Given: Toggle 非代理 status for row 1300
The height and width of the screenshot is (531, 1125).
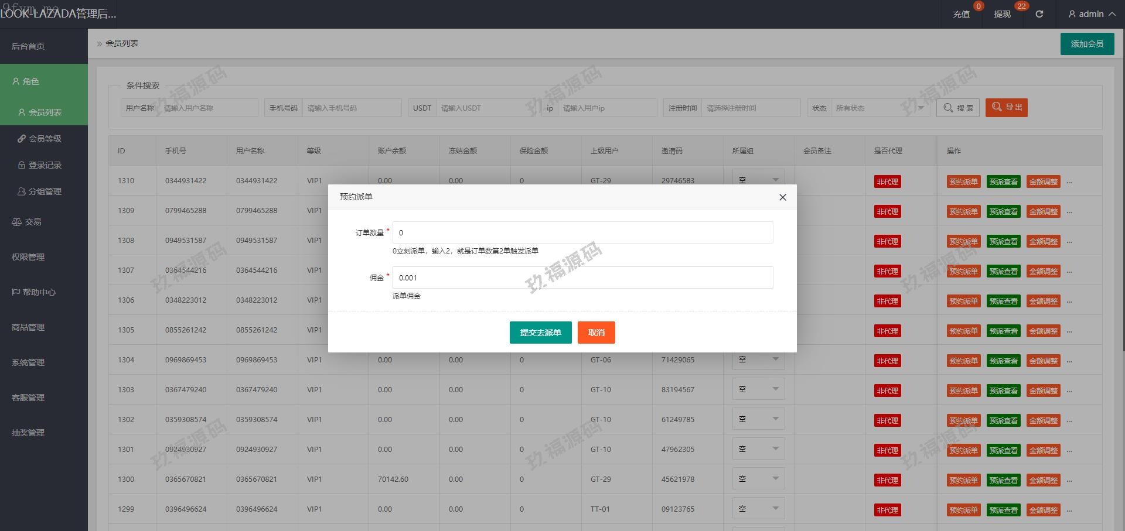Looking at the screenshot, I should pos(887,480).
